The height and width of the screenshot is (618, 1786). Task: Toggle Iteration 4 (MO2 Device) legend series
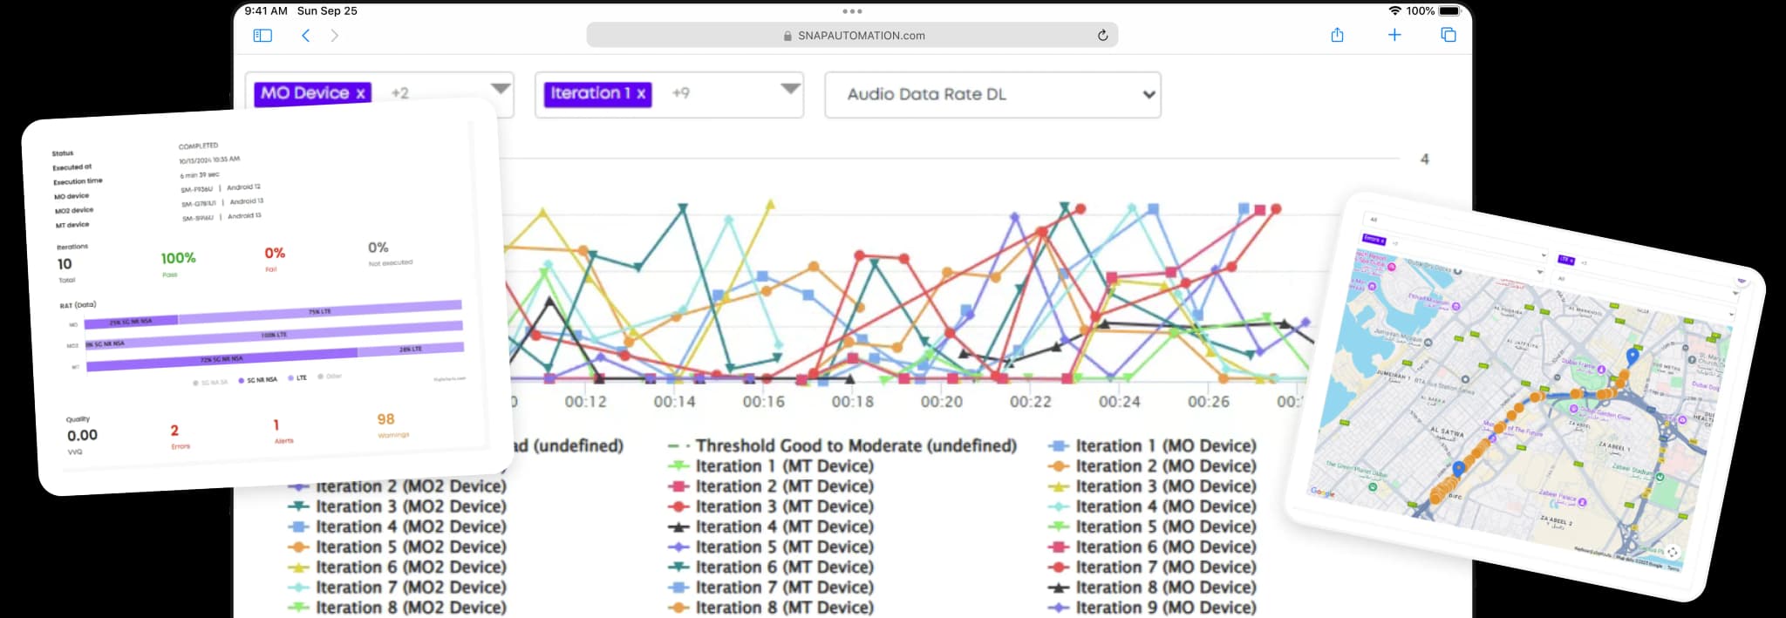410,526
